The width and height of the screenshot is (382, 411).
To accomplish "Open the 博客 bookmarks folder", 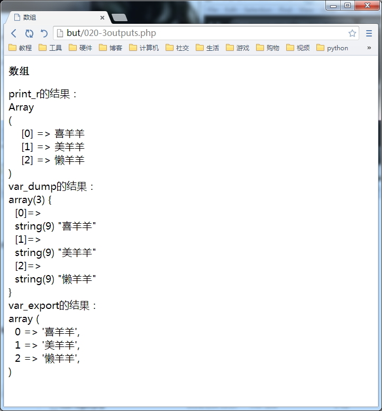I will pyautogui.click(x=111, y=48).
